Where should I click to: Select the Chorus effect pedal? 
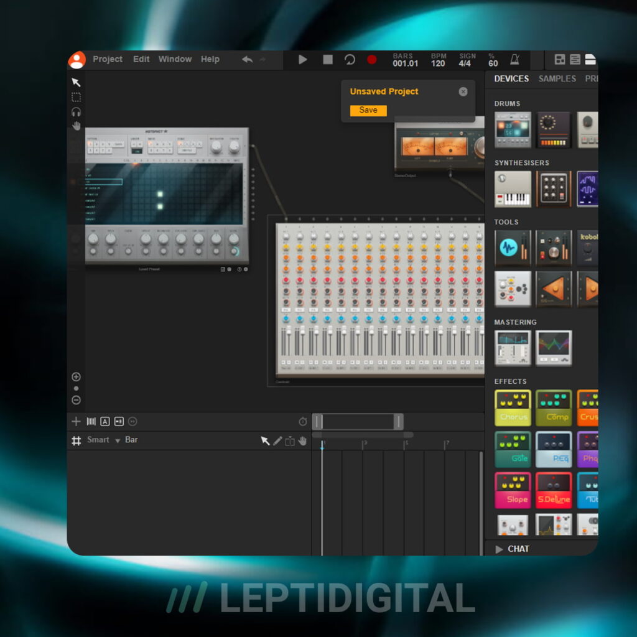coord(513,408)
